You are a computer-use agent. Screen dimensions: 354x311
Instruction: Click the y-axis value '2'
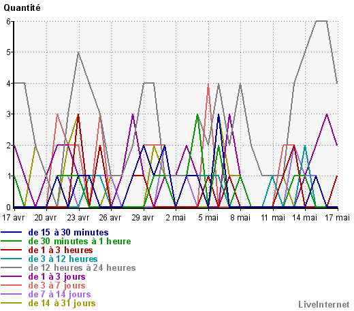pos(9,146)
